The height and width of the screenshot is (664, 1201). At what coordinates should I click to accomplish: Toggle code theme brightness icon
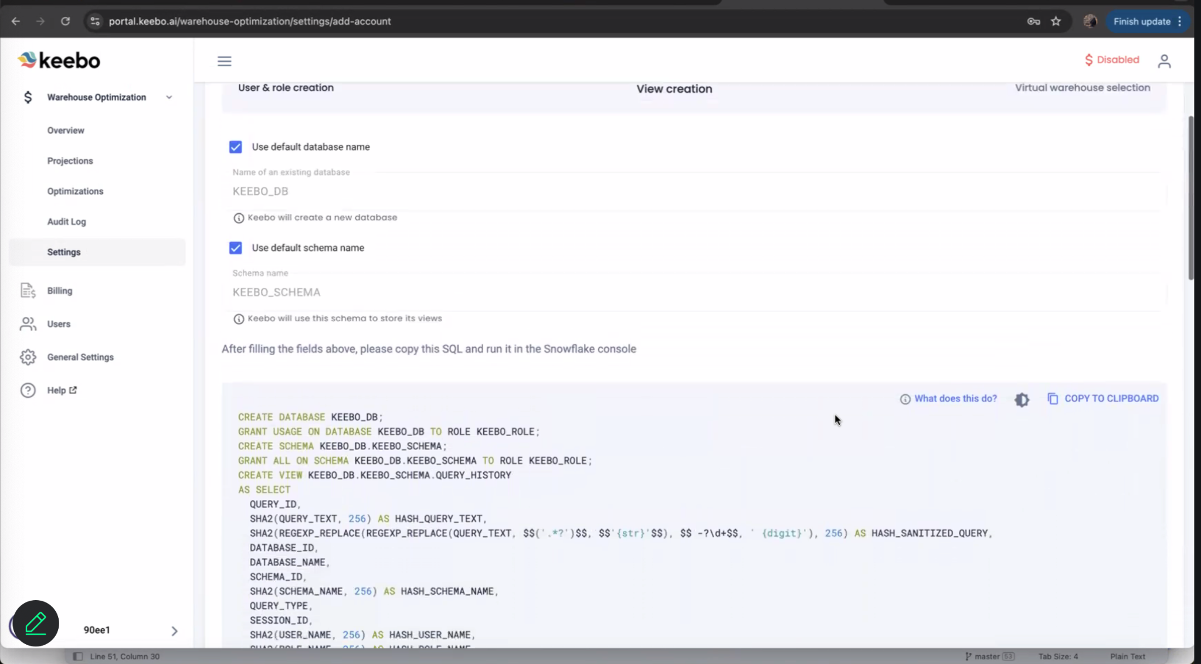tap(1022, 399)
